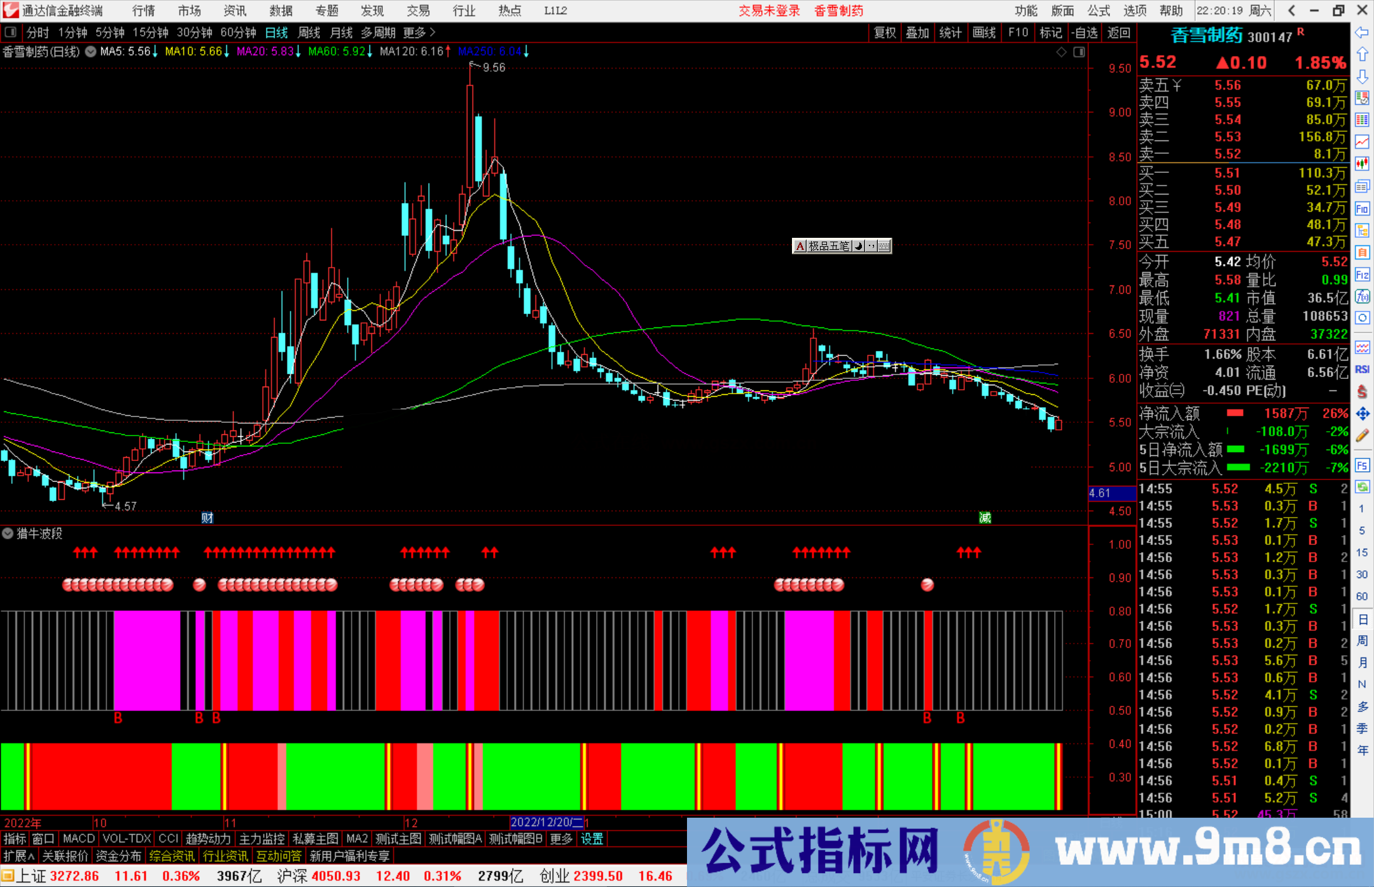Open the 行情 menu
Screen dimensions: 1374x887
143,11
